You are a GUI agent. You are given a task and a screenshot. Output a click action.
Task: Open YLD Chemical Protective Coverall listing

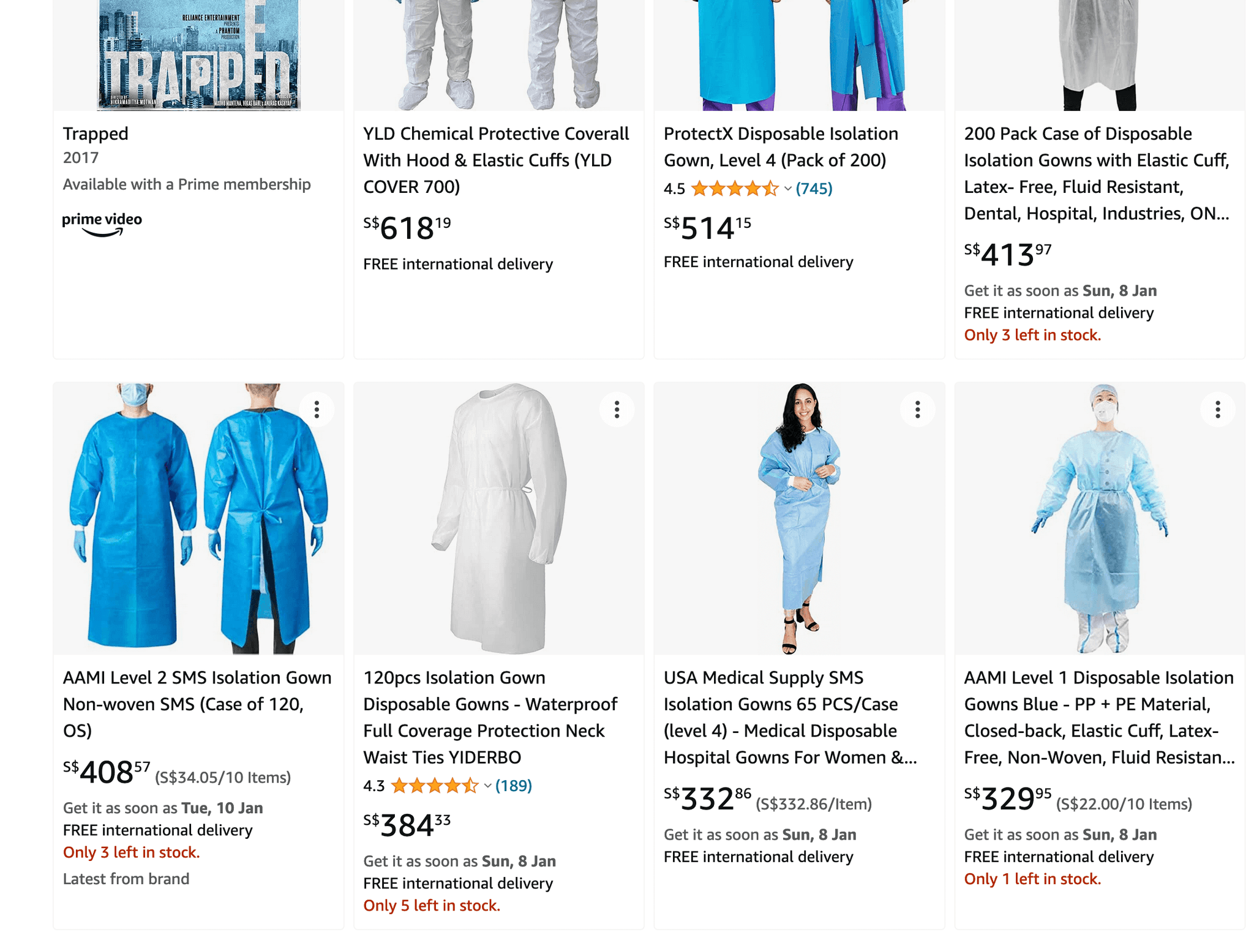[x=496, y=160]
